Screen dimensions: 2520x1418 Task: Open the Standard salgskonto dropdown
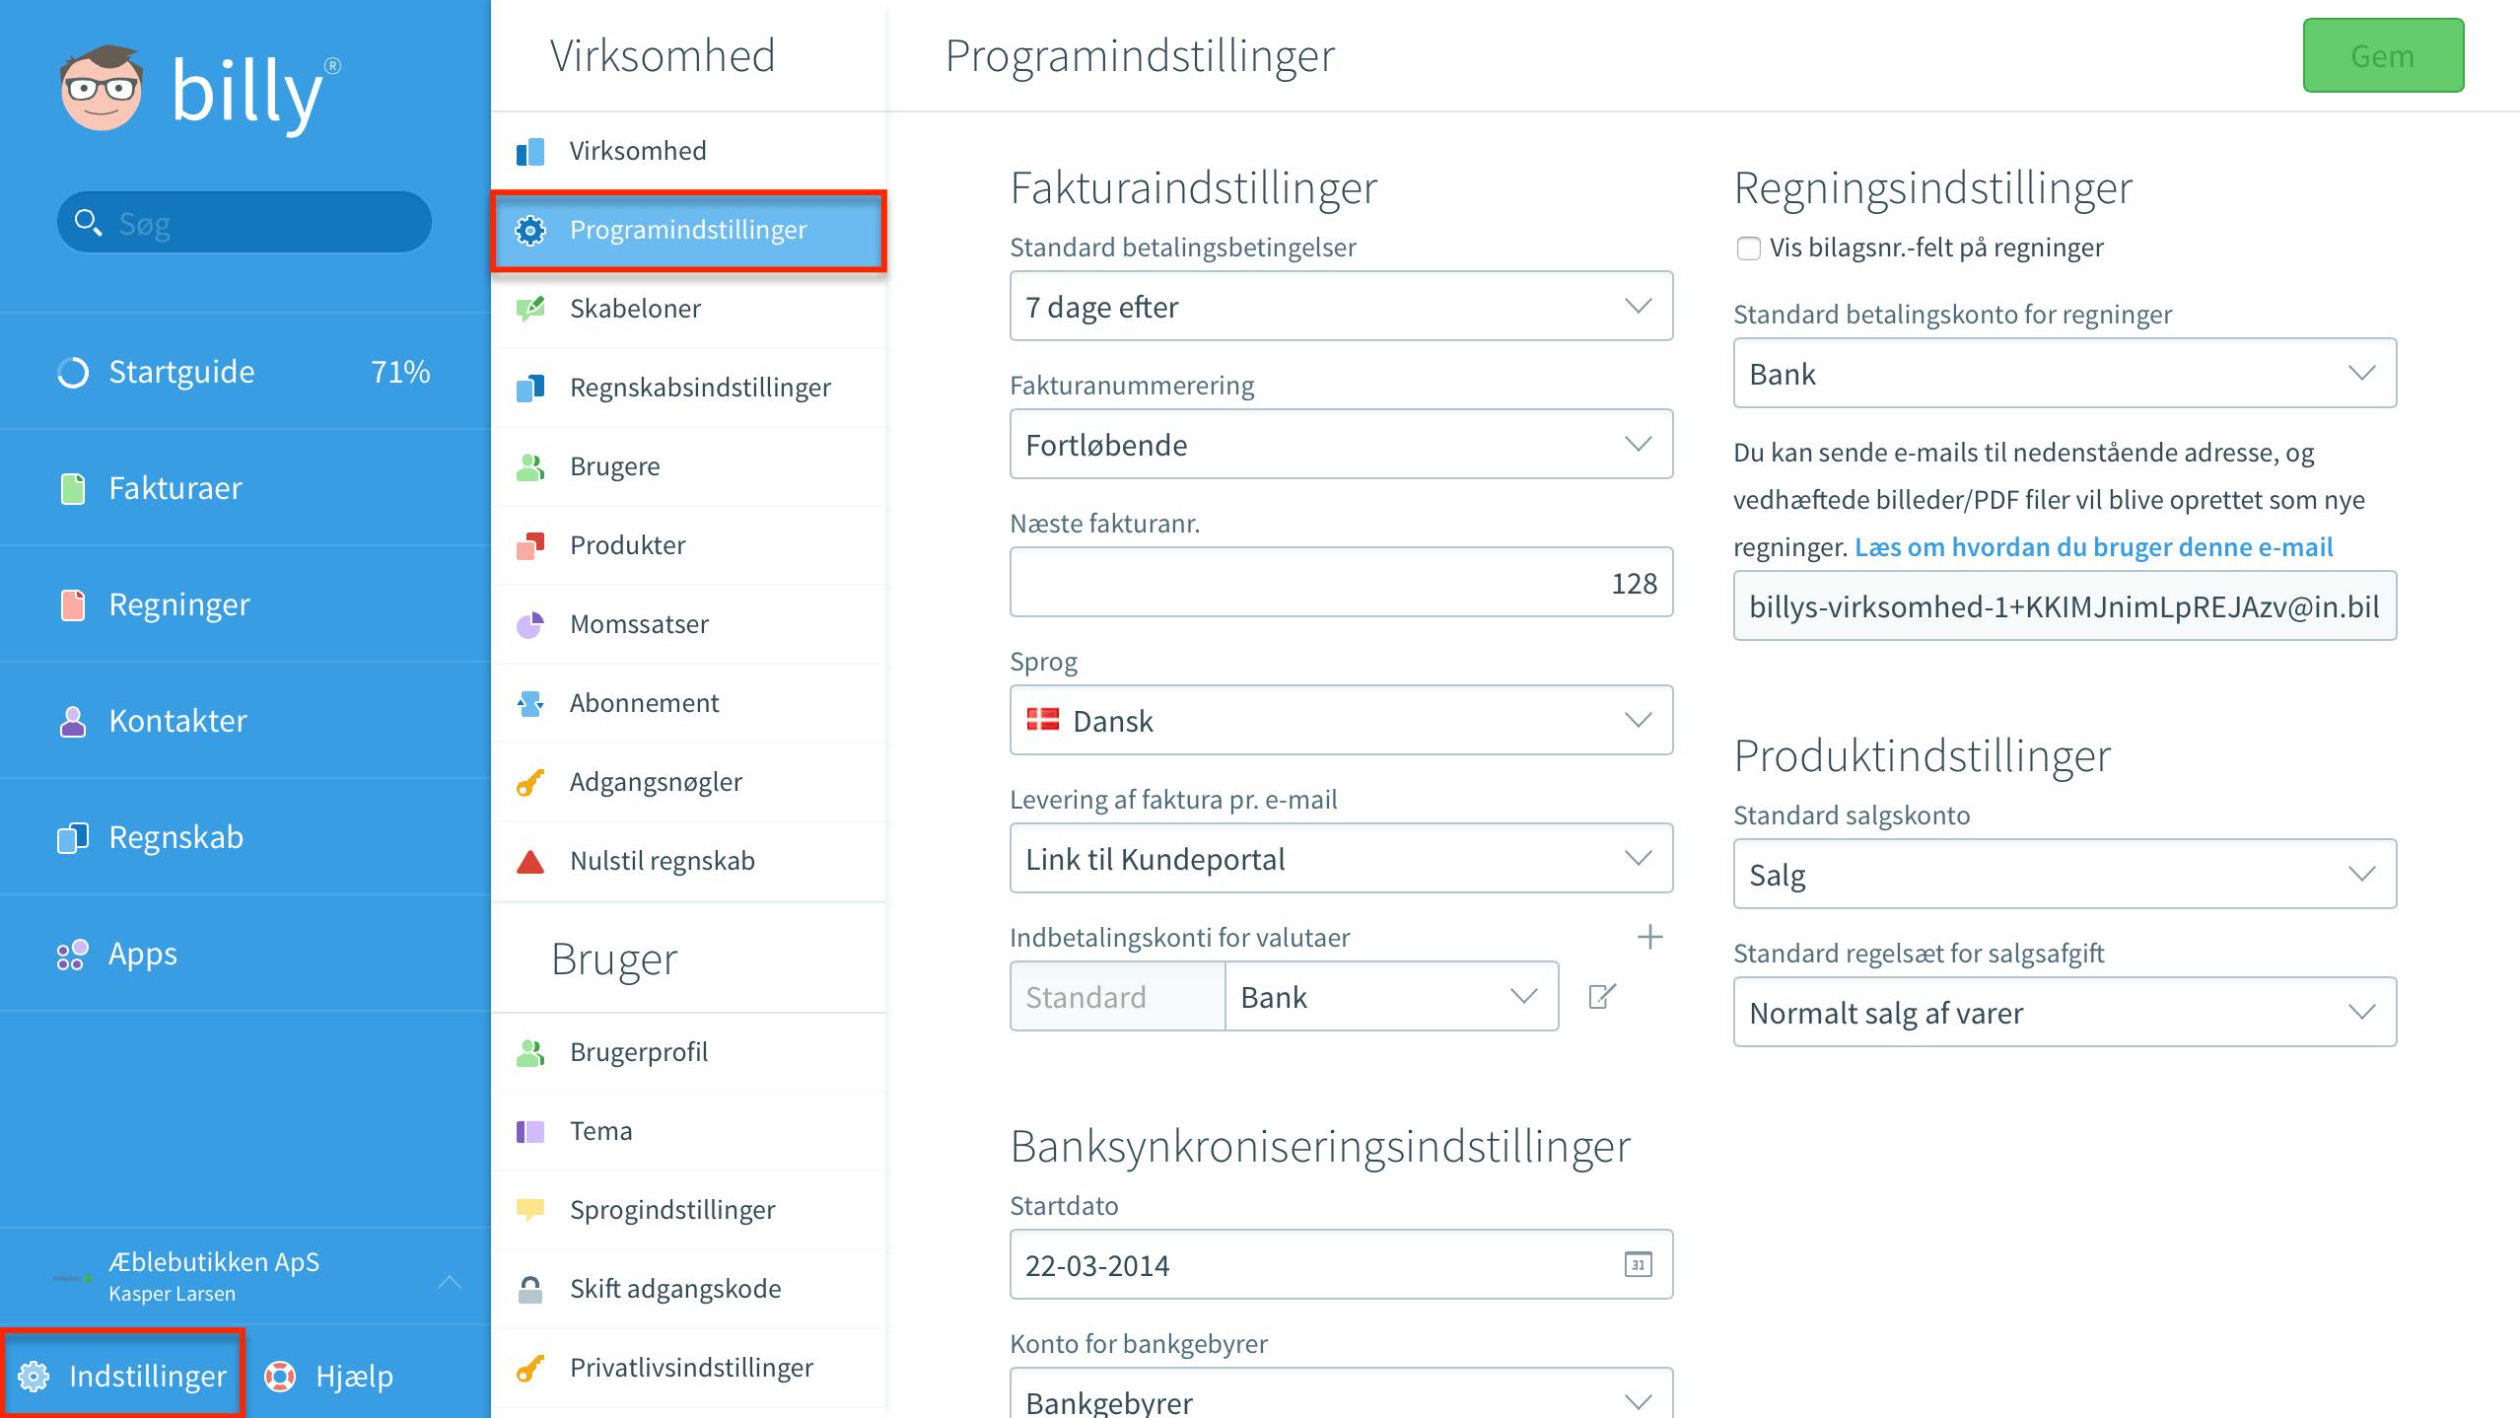(x=2065, y=874)
